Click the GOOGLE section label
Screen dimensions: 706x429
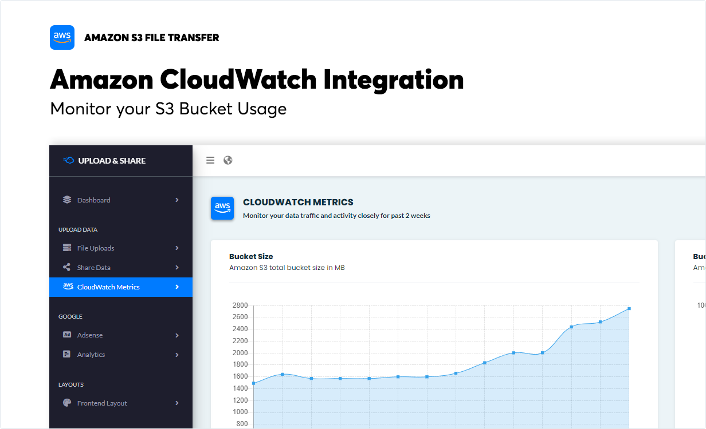tap(70, 316)
